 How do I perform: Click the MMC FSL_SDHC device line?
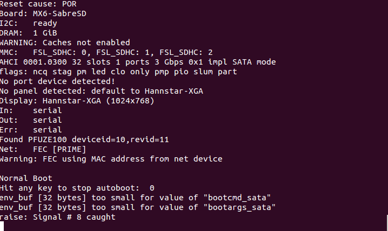[106, 52]
